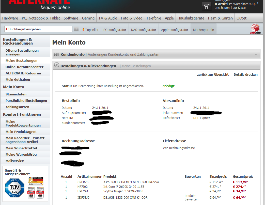Screen dimensions: 265x205
Task: Go to Topseller
Action: coord(90,30)
